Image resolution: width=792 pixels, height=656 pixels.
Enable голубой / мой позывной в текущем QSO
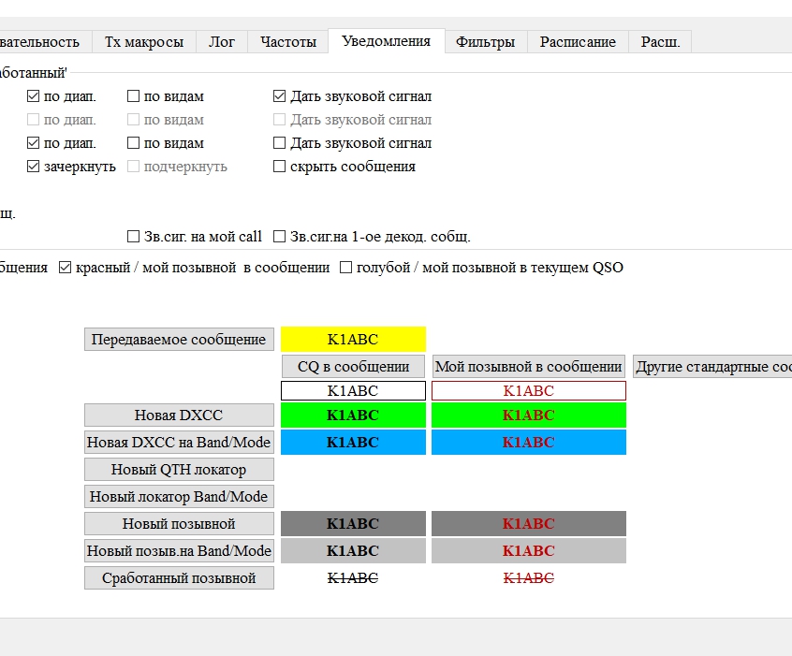coord(346,268)
